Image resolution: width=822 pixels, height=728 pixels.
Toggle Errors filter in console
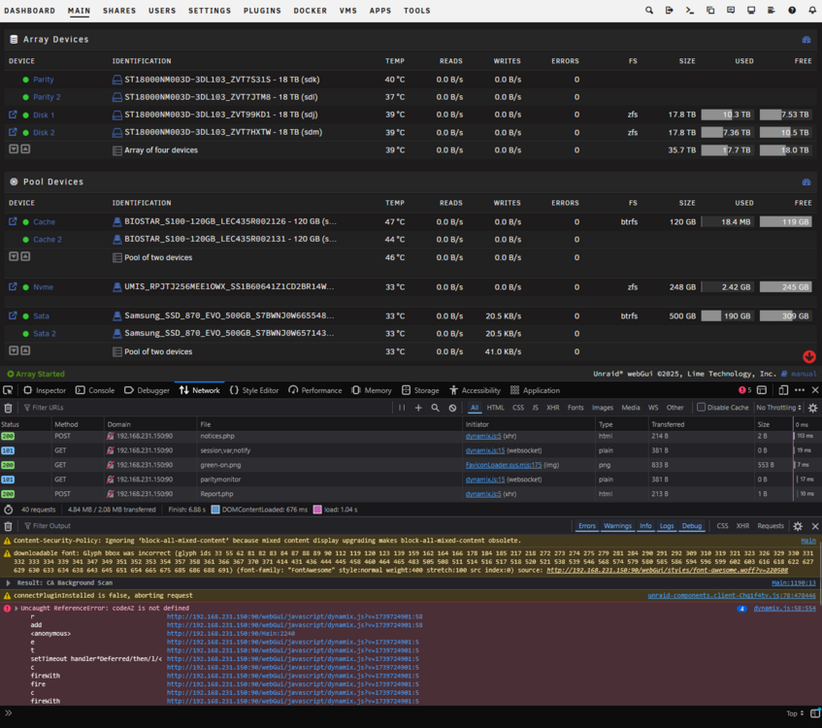click(x=586, y=525)
